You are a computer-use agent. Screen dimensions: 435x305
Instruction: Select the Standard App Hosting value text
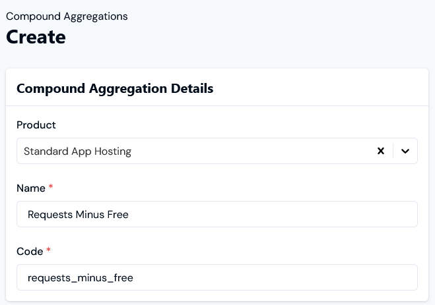[x=77, y=152]
